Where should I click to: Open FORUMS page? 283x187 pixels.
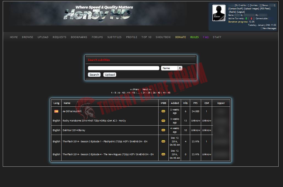[x=97, y=37]
